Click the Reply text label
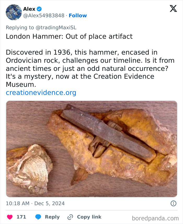The height and width of the screenshot is (224, 183). 53,217
